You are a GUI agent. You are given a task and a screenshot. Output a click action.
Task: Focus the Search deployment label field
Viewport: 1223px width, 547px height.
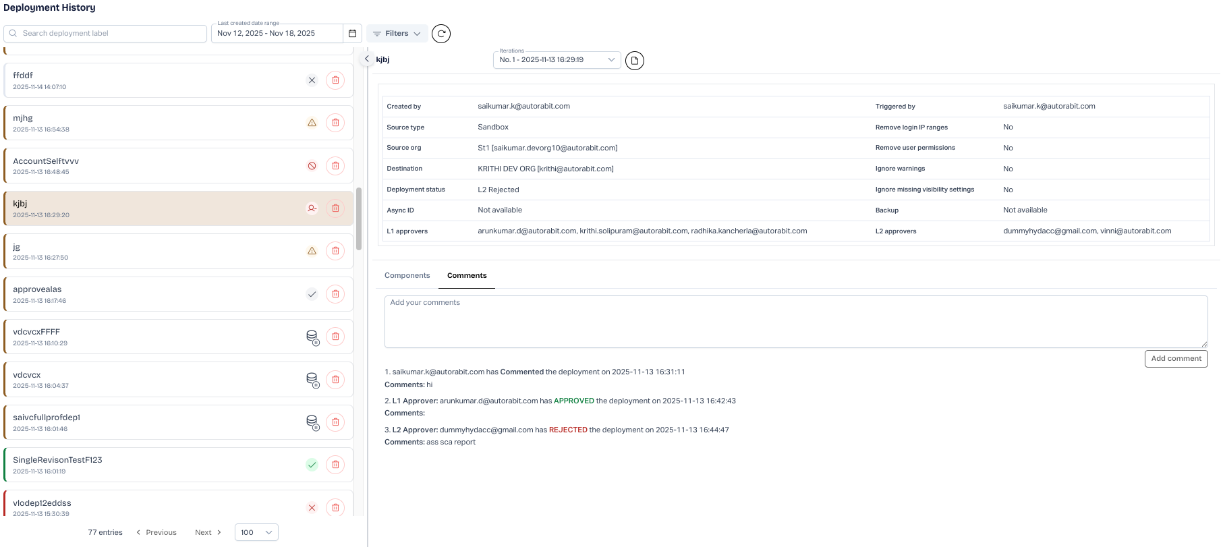108,34
